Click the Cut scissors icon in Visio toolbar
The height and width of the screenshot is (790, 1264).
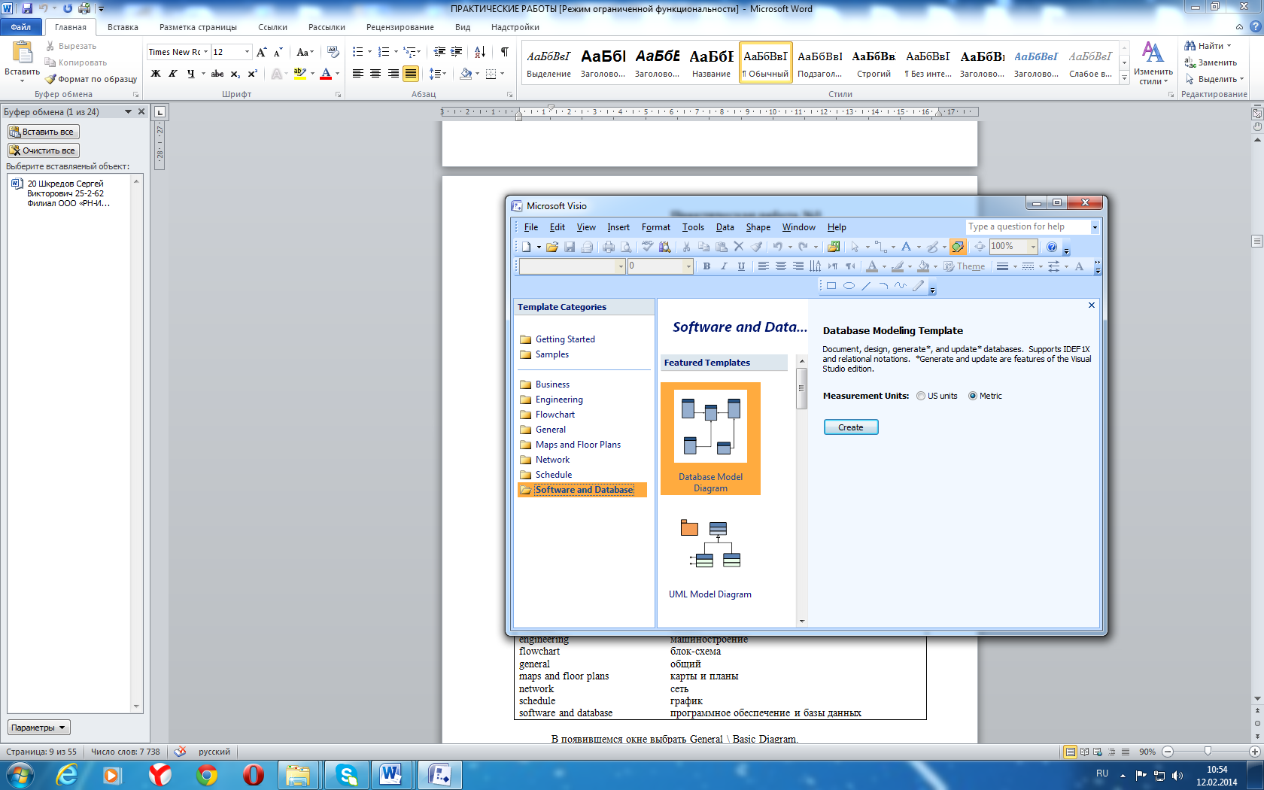tap(686, 247)
